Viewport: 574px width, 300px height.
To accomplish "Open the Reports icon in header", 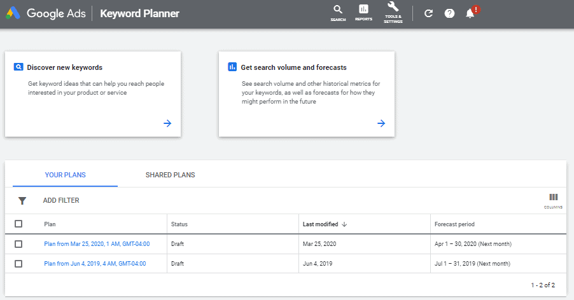I will [x=363, y=13].
